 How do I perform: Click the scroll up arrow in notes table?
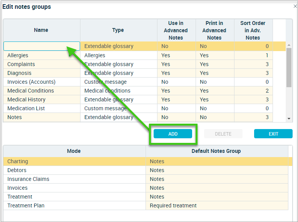pyautogui.click(x=289, y=45)
